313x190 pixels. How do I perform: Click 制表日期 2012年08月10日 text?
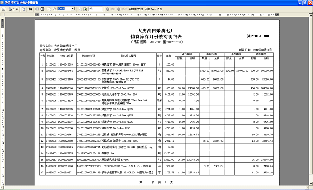(255, 50)
